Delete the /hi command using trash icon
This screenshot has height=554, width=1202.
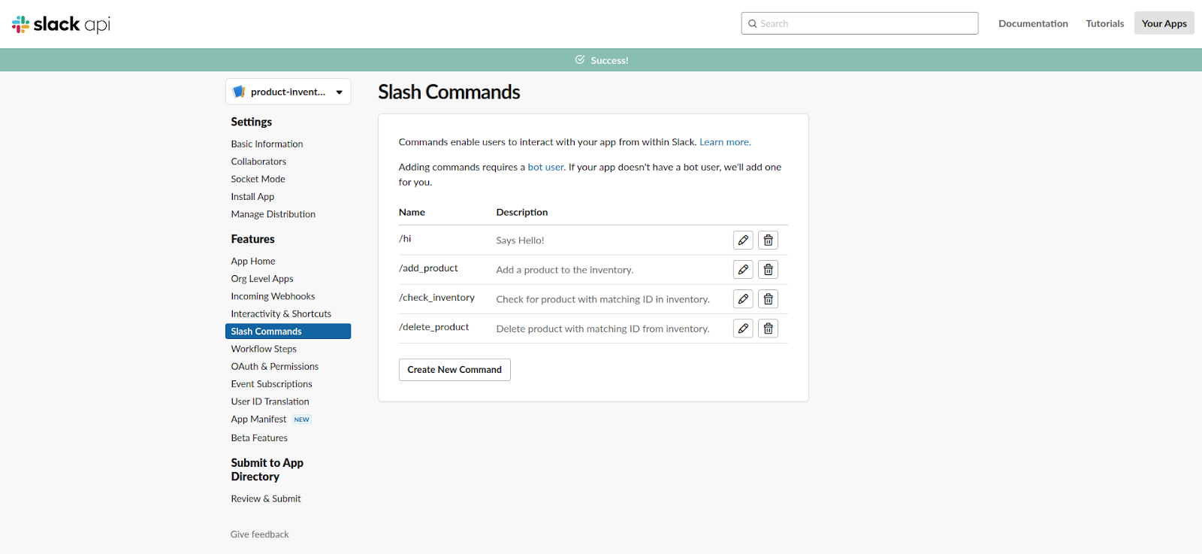(x=768, y=241)
